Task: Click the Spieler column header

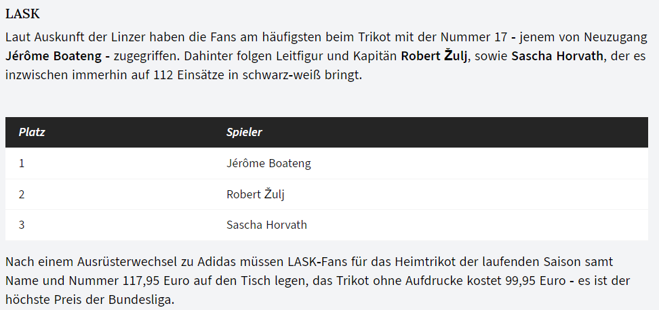Action: 244,132
